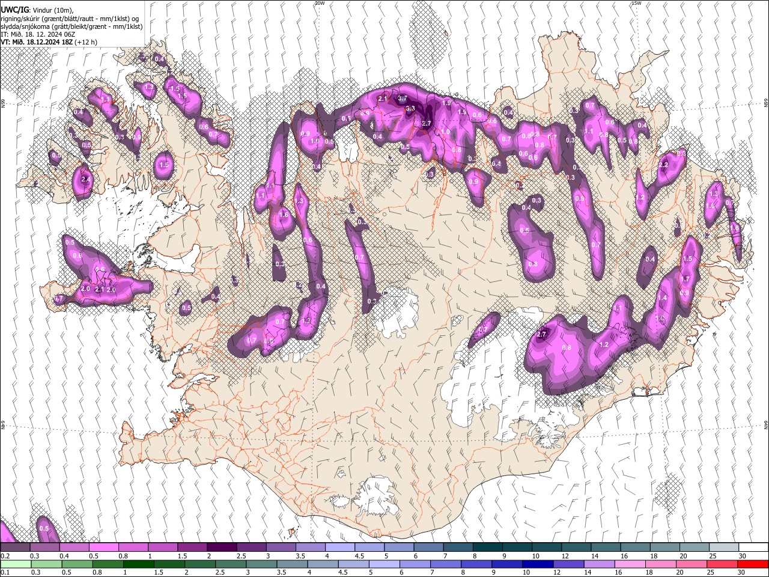The height and width of the screenshot is (577, 769).
Task: Select darkest purple swatch between 2 and 2.5
Action: (221, 547)
